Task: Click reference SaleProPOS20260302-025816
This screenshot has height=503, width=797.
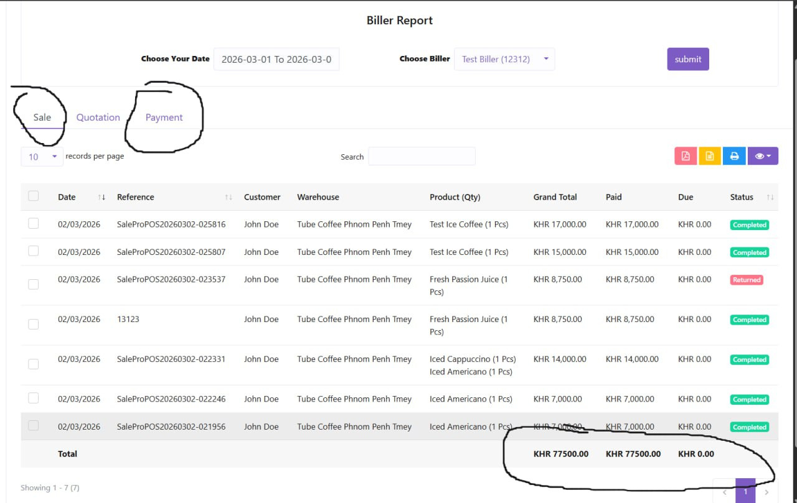Action: click(171, 224)
